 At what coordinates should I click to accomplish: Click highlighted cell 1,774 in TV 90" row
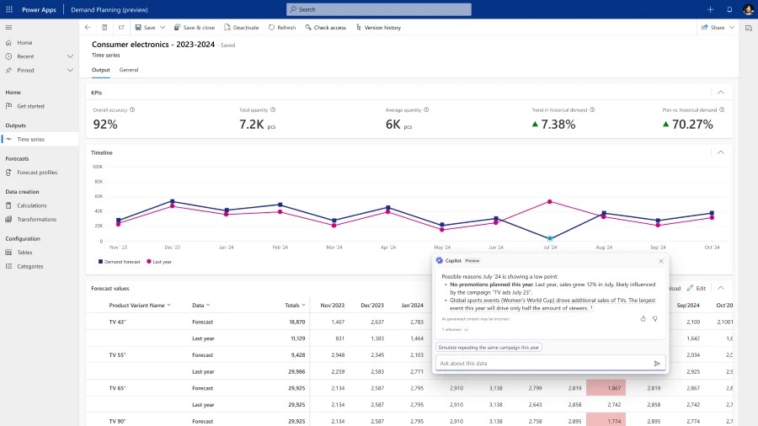click(606, 420)
